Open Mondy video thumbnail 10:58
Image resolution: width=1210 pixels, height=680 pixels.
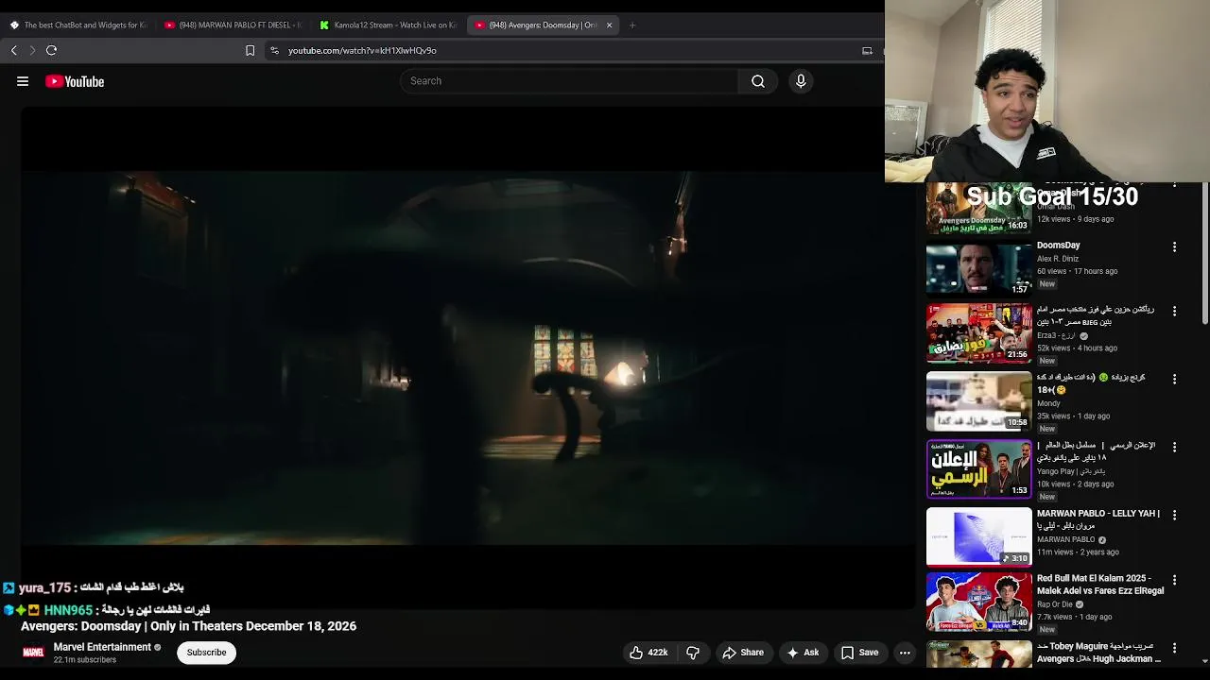(978, 401)
